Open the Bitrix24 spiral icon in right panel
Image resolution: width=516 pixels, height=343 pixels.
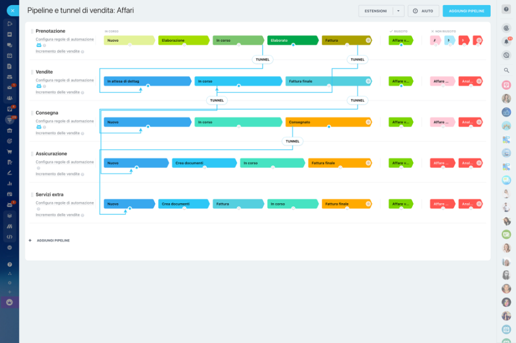(506, 28)
